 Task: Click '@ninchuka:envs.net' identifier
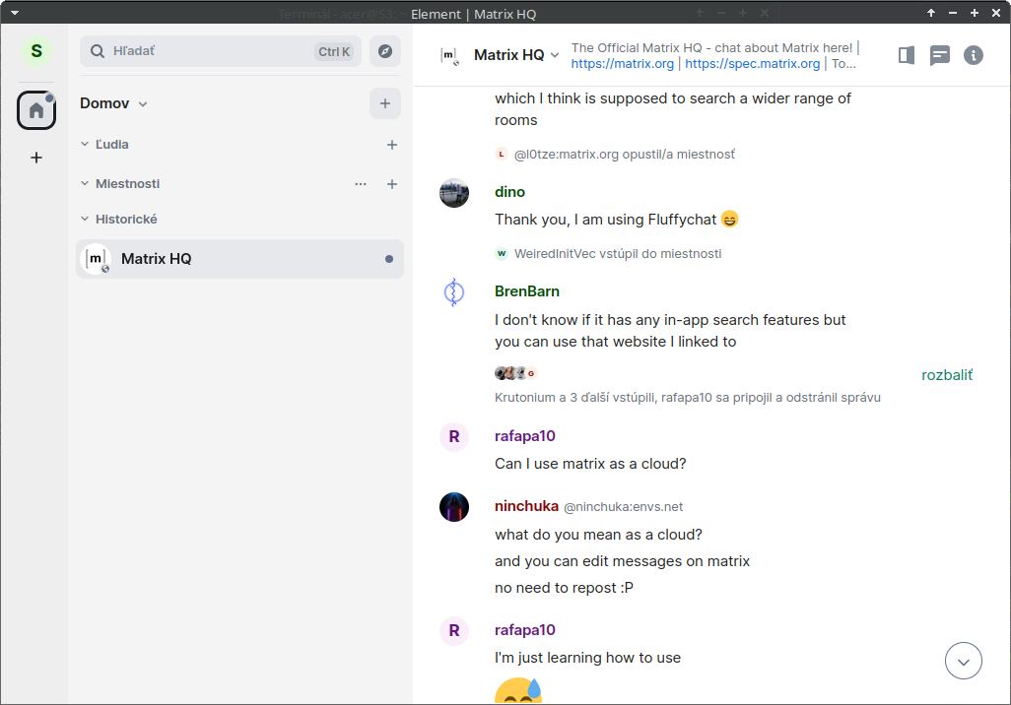click(x=623, y=507)
